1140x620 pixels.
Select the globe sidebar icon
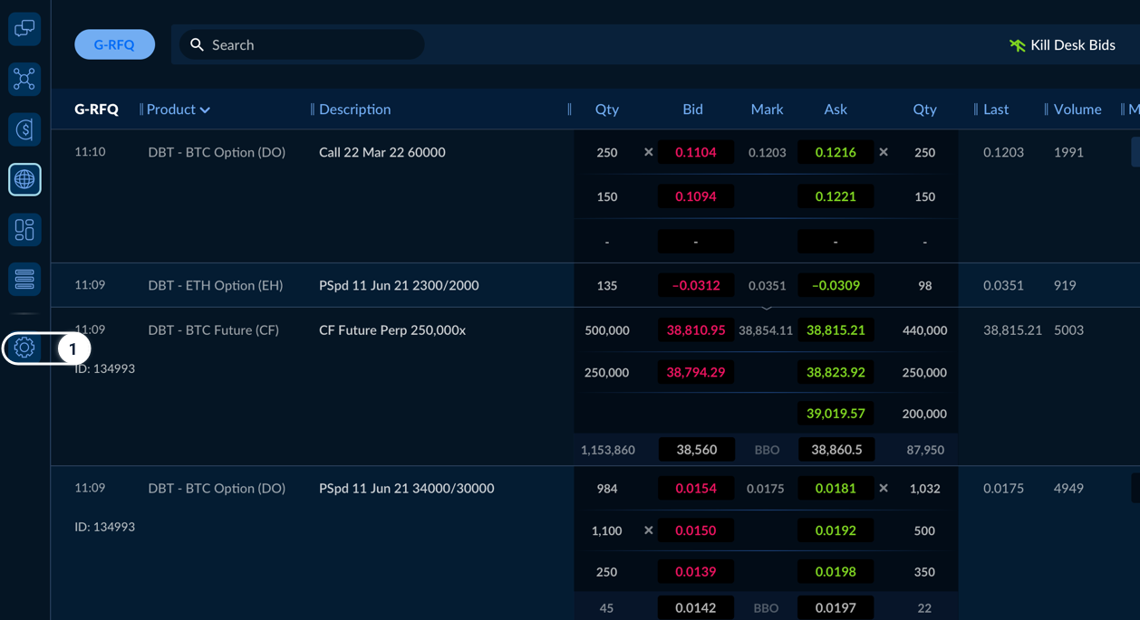point(24,179)
